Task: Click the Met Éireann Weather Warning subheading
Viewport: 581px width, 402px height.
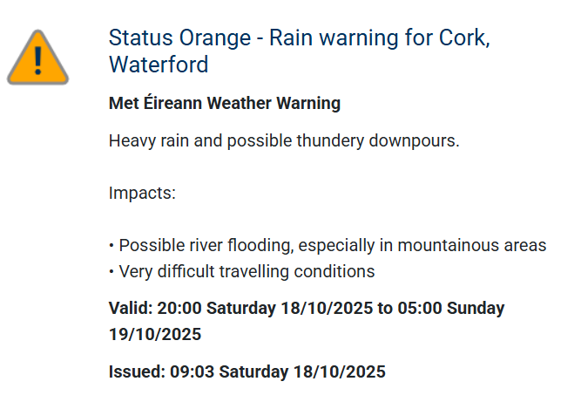Action: pyautogui.click(x=225, y=103)
